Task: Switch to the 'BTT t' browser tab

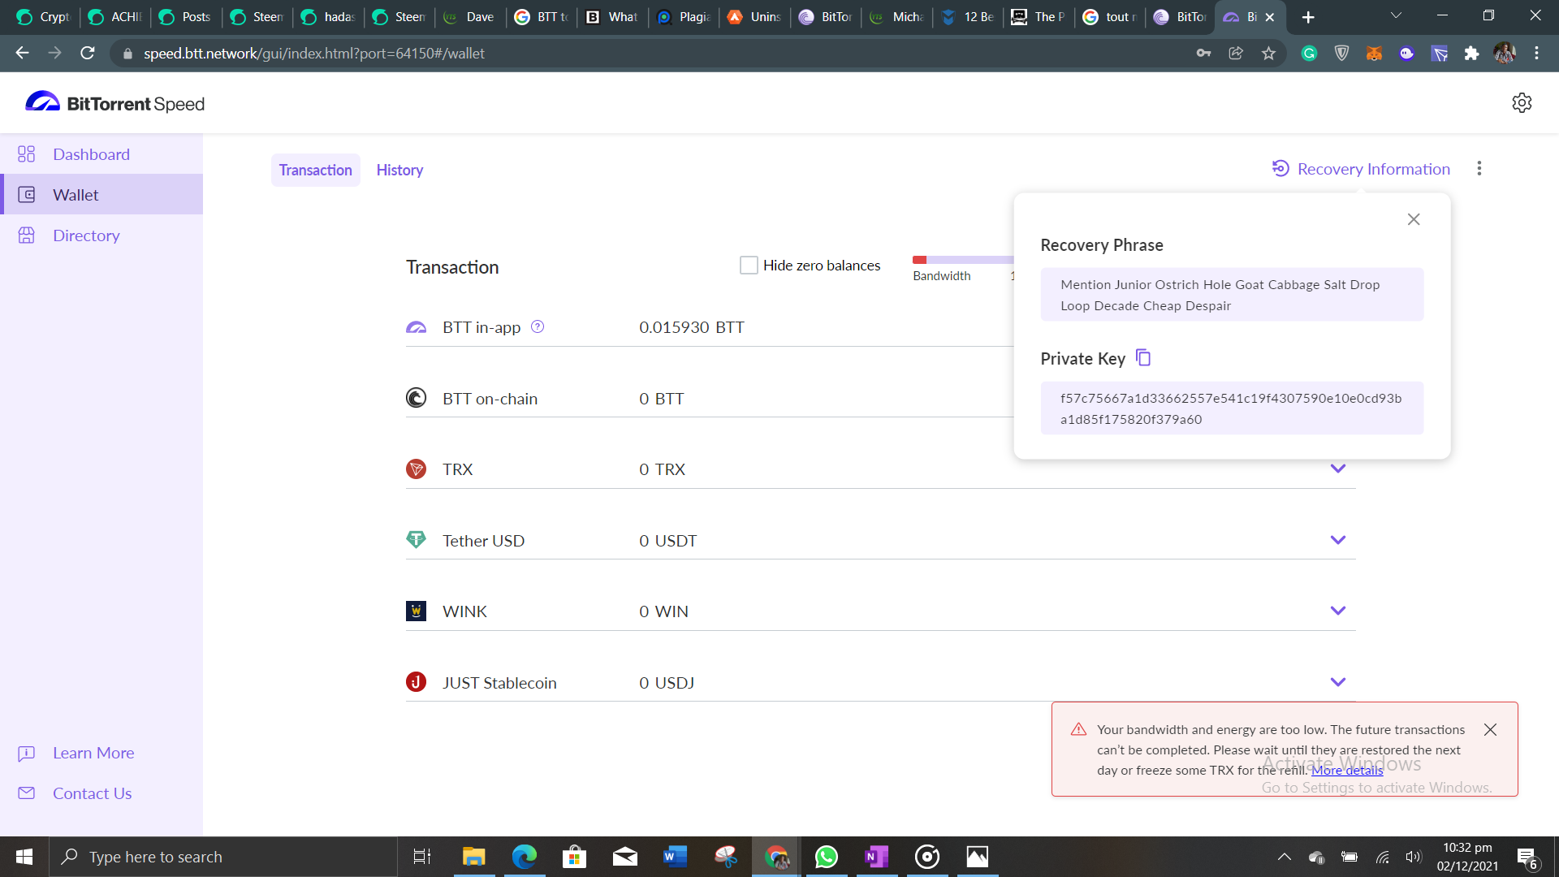Action: pyautogui.click(x=542, y=17)
